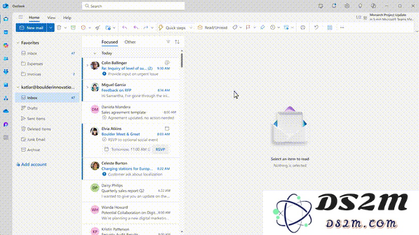Viewport: 419px width, 235px height.
Task: Click the sort arrows icon above message list
Action: 177,42
